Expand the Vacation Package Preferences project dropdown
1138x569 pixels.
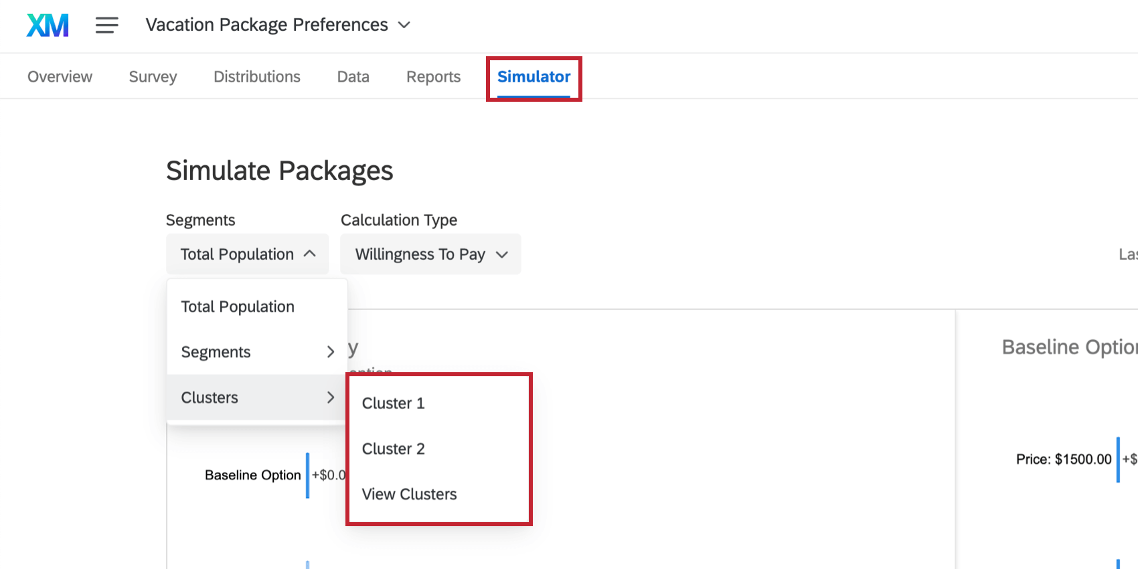click(x=404, y=24)
